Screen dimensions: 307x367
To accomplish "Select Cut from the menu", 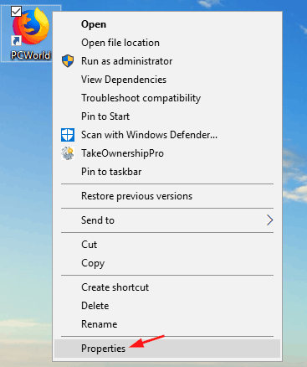I will pyautogui.click(x=89, y=245).
